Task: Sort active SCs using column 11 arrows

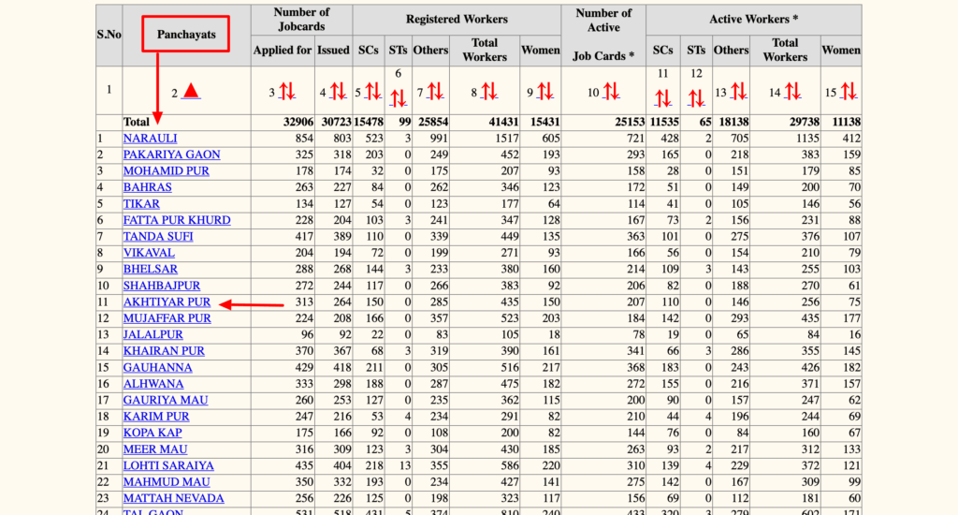Action: (x=663, y=97)
